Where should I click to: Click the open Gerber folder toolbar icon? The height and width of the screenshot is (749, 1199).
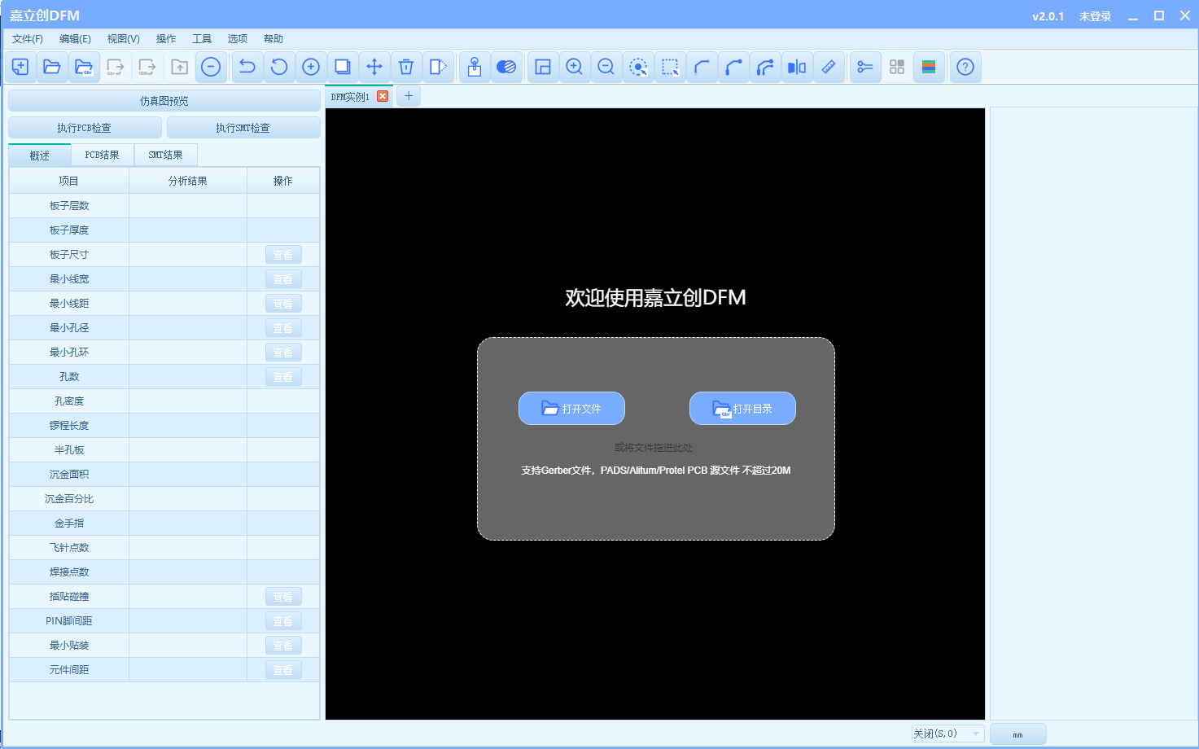pyautogui.click(x=84, y=67)
